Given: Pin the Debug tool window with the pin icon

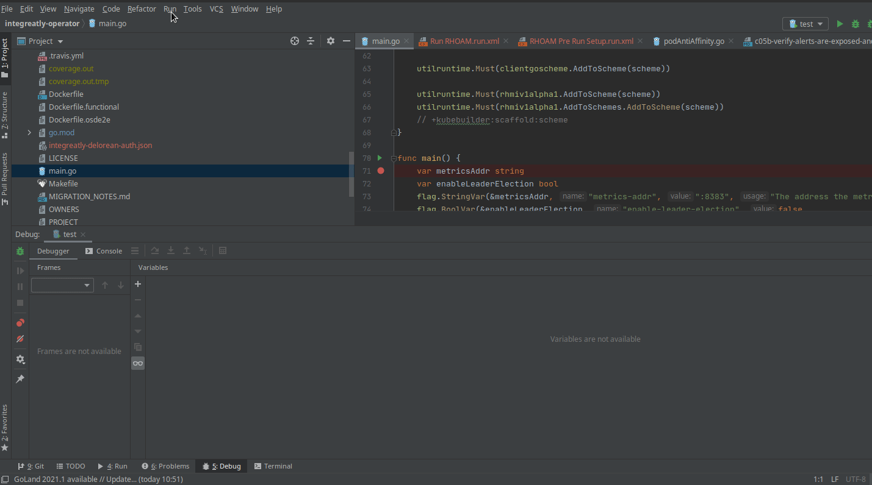Looking at the screenshot, I should (20, 378).
